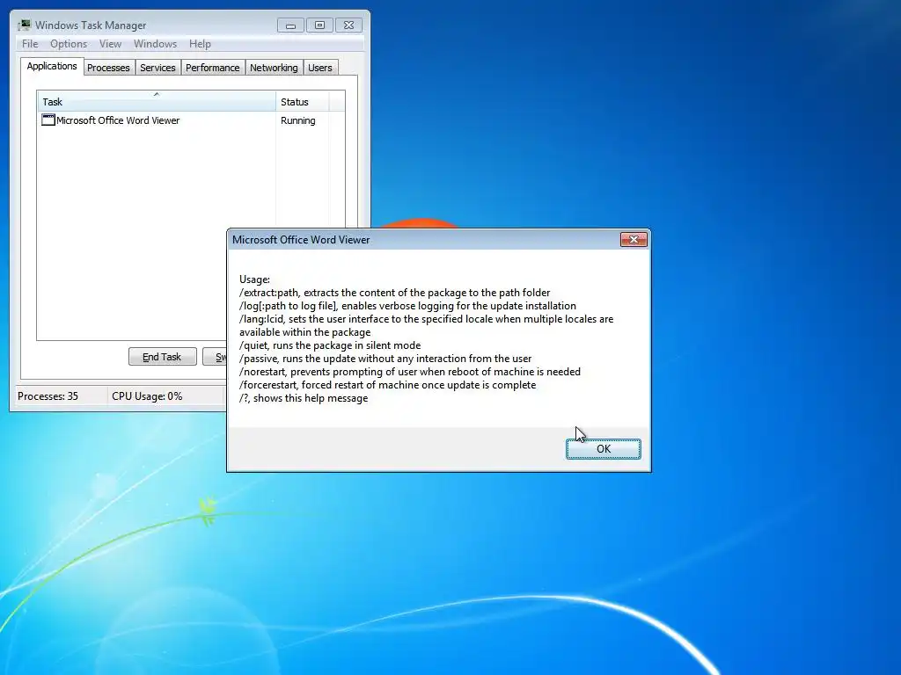Screen dimensions: 901x675
Task: Close the Windows Task Manager window
Action: tap(348, 25)
